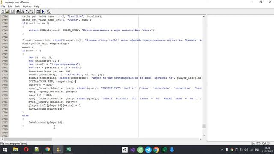Click the microphone tray icon
Screen dimensions: 274x154
point(227,150)
